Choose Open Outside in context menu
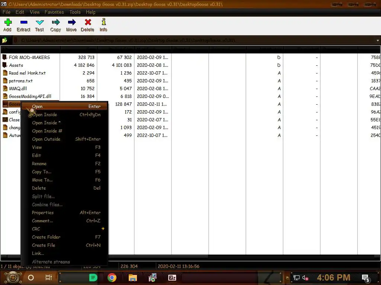The height and width of the screenshot is (285, 381). 64,139
